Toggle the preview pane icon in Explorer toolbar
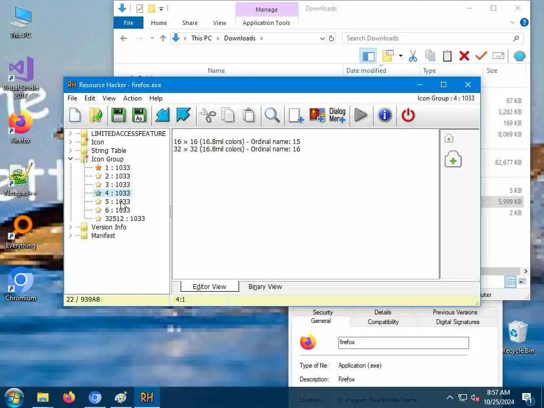The image size is (544, 408). click(x=369, y=56)
